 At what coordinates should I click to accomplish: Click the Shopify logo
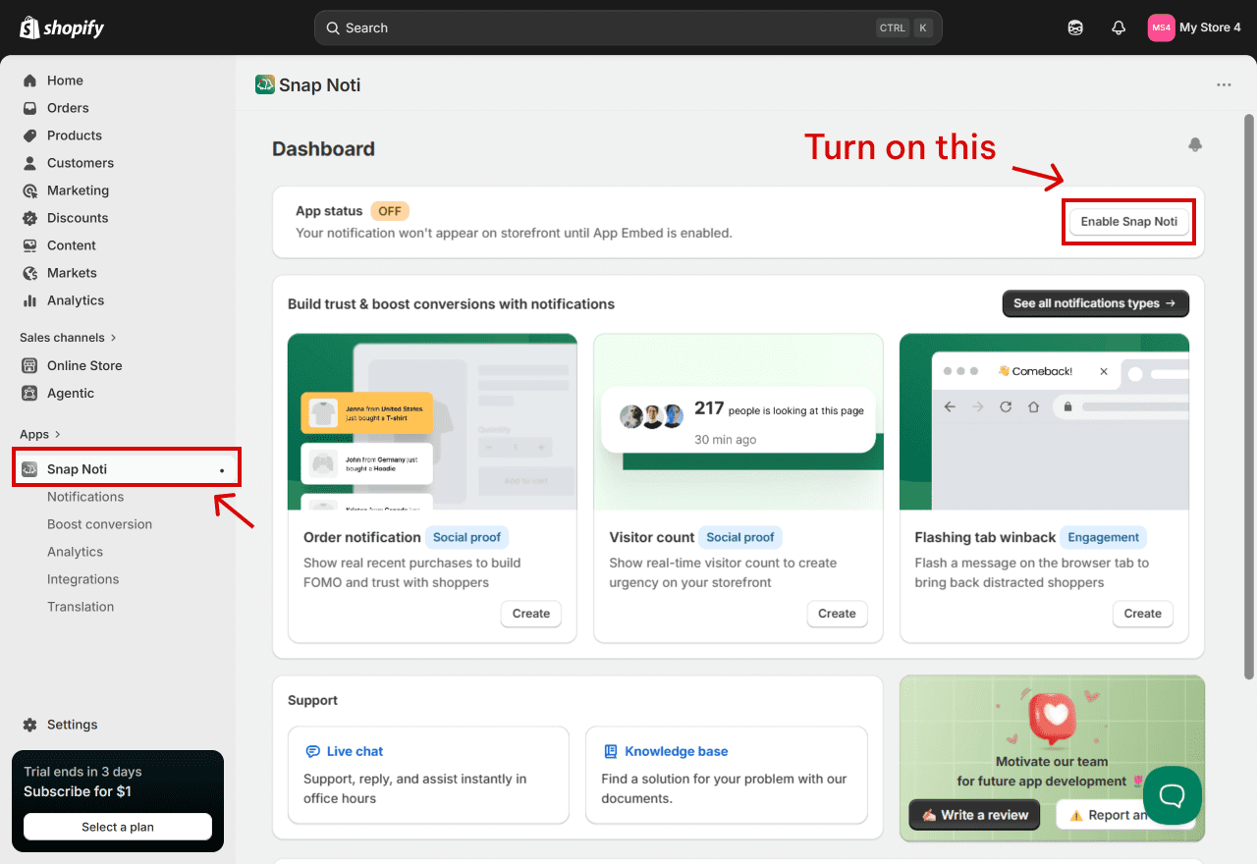coord(62,27)
